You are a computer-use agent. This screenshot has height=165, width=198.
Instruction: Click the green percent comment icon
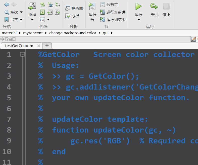tap(42, 5)
